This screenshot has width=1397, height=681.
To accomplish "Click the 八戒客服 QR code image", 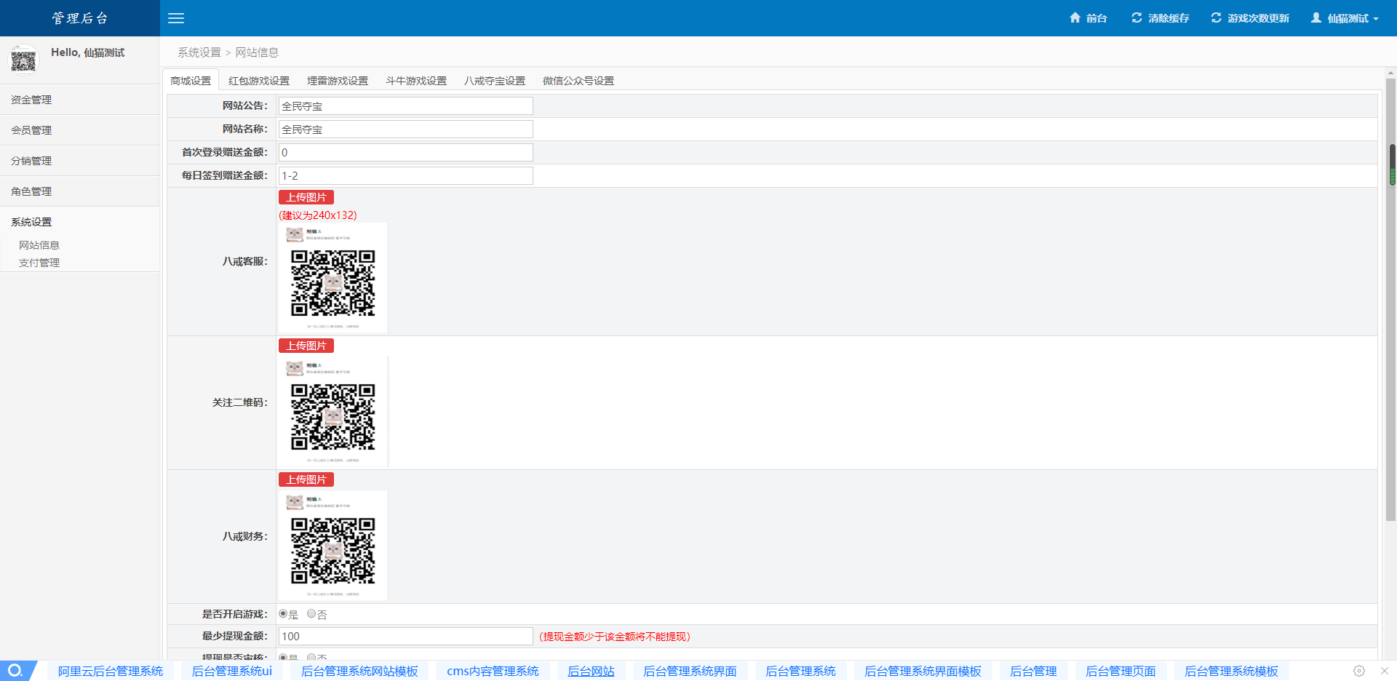I will (333, 278).
